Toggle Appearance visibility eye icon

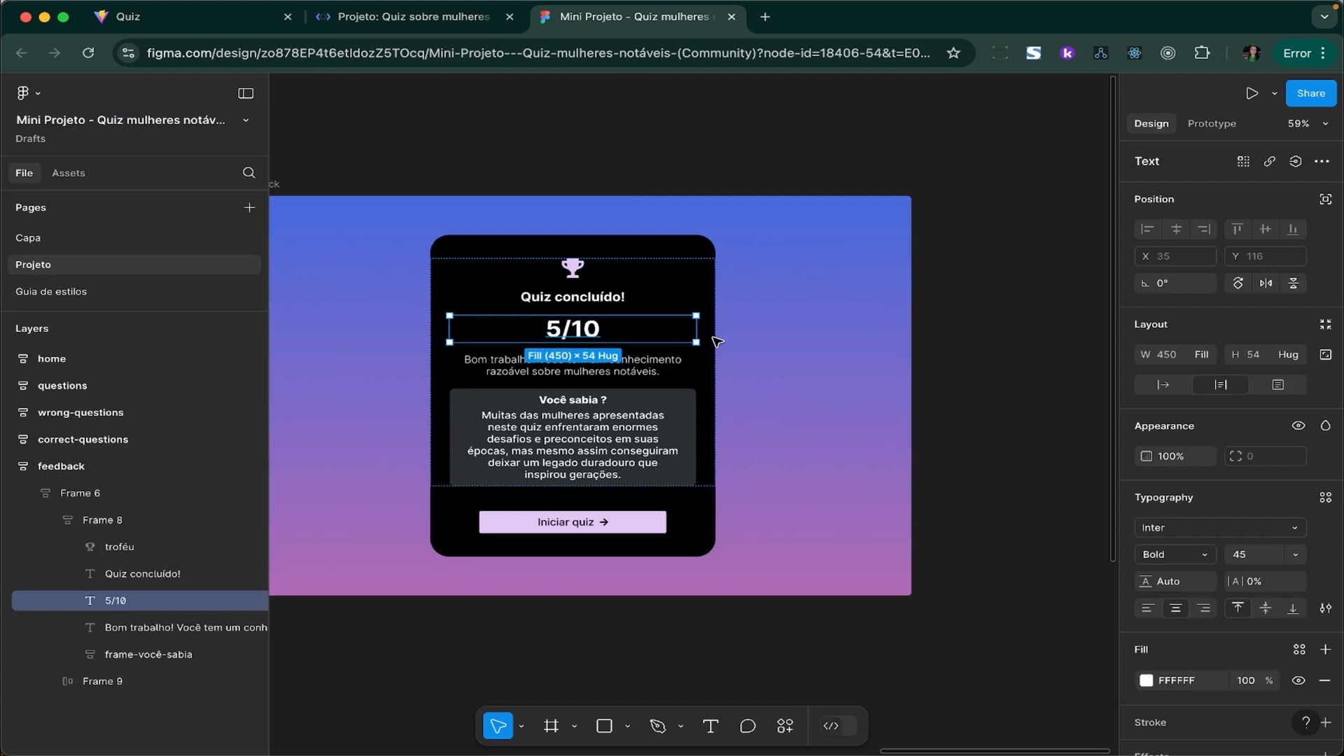(x=1298, y=426)
